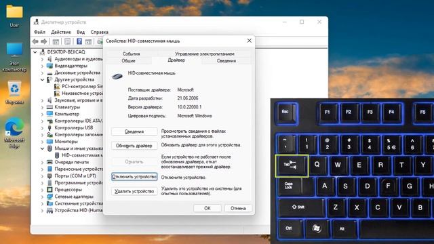Expand the Программные устройства node
434x244 pixels.
tap(42, 183)
